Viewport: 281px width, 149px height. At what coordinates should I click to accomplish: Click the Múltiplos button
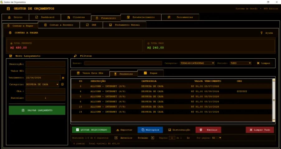(150, 130)
